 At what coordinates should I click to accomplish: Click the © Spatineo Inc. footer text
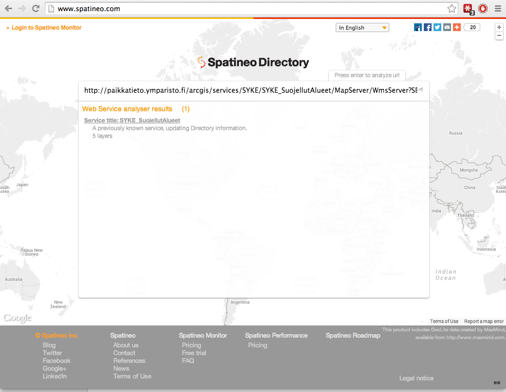point(57,335)
